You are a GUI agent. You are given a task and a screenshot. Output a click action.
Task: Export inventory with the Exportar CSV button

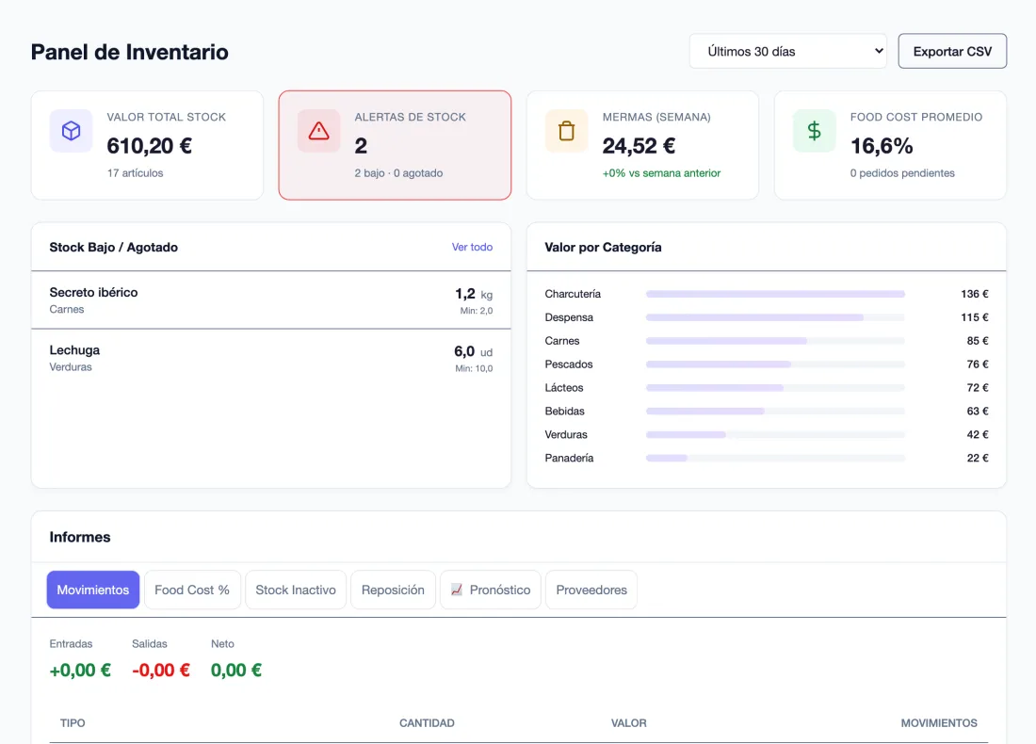click(x=952, y=51)
